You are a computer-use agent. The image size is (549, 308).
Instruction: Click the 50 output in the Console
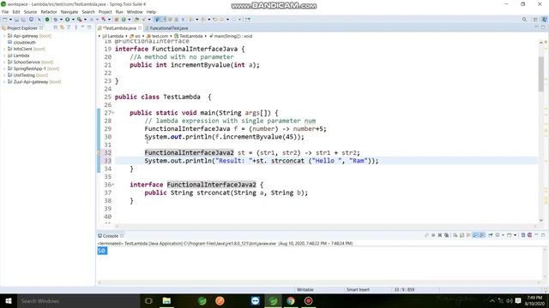(x=102, y=251)
